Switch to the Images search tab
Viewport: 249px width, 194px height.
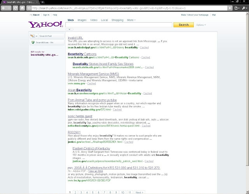click(x=82, y=20)
